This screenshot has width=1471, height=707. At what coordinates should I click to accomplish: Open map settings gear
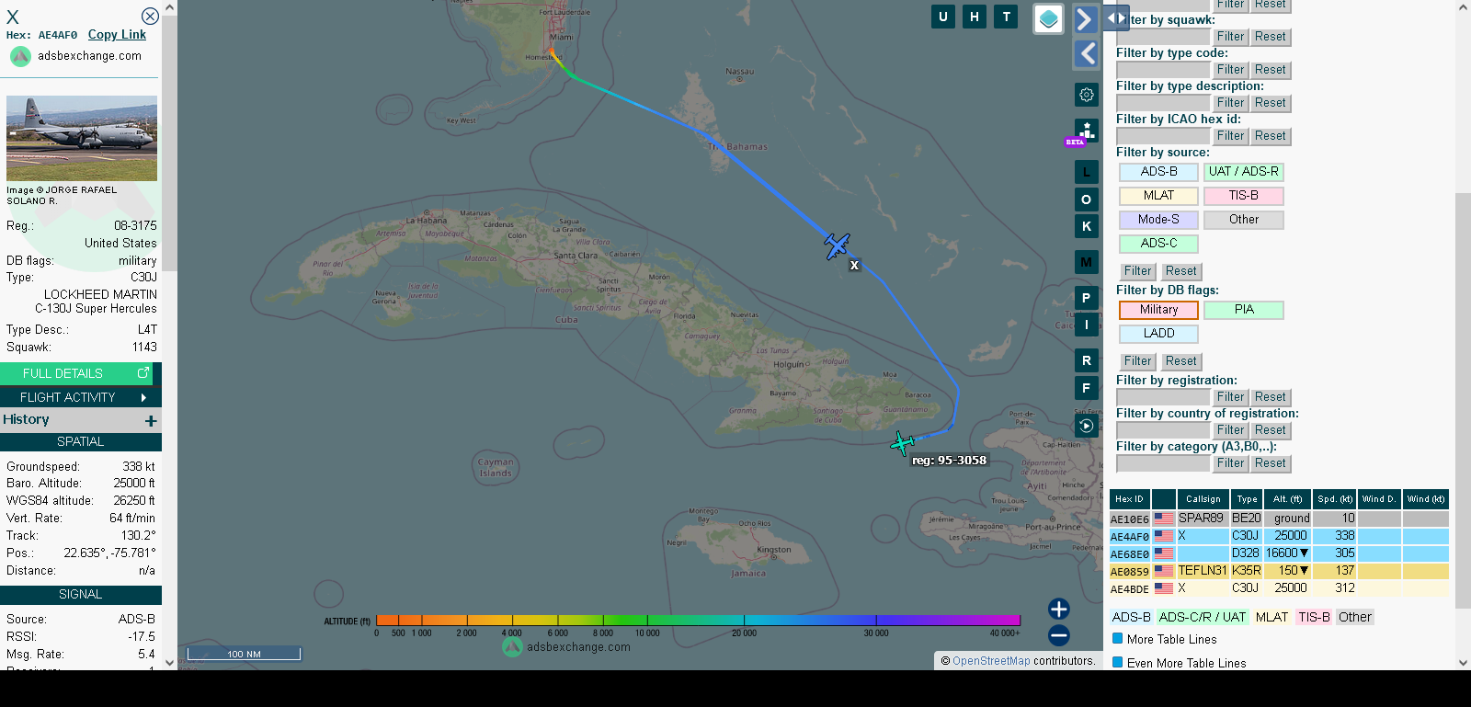[1087, 95]
